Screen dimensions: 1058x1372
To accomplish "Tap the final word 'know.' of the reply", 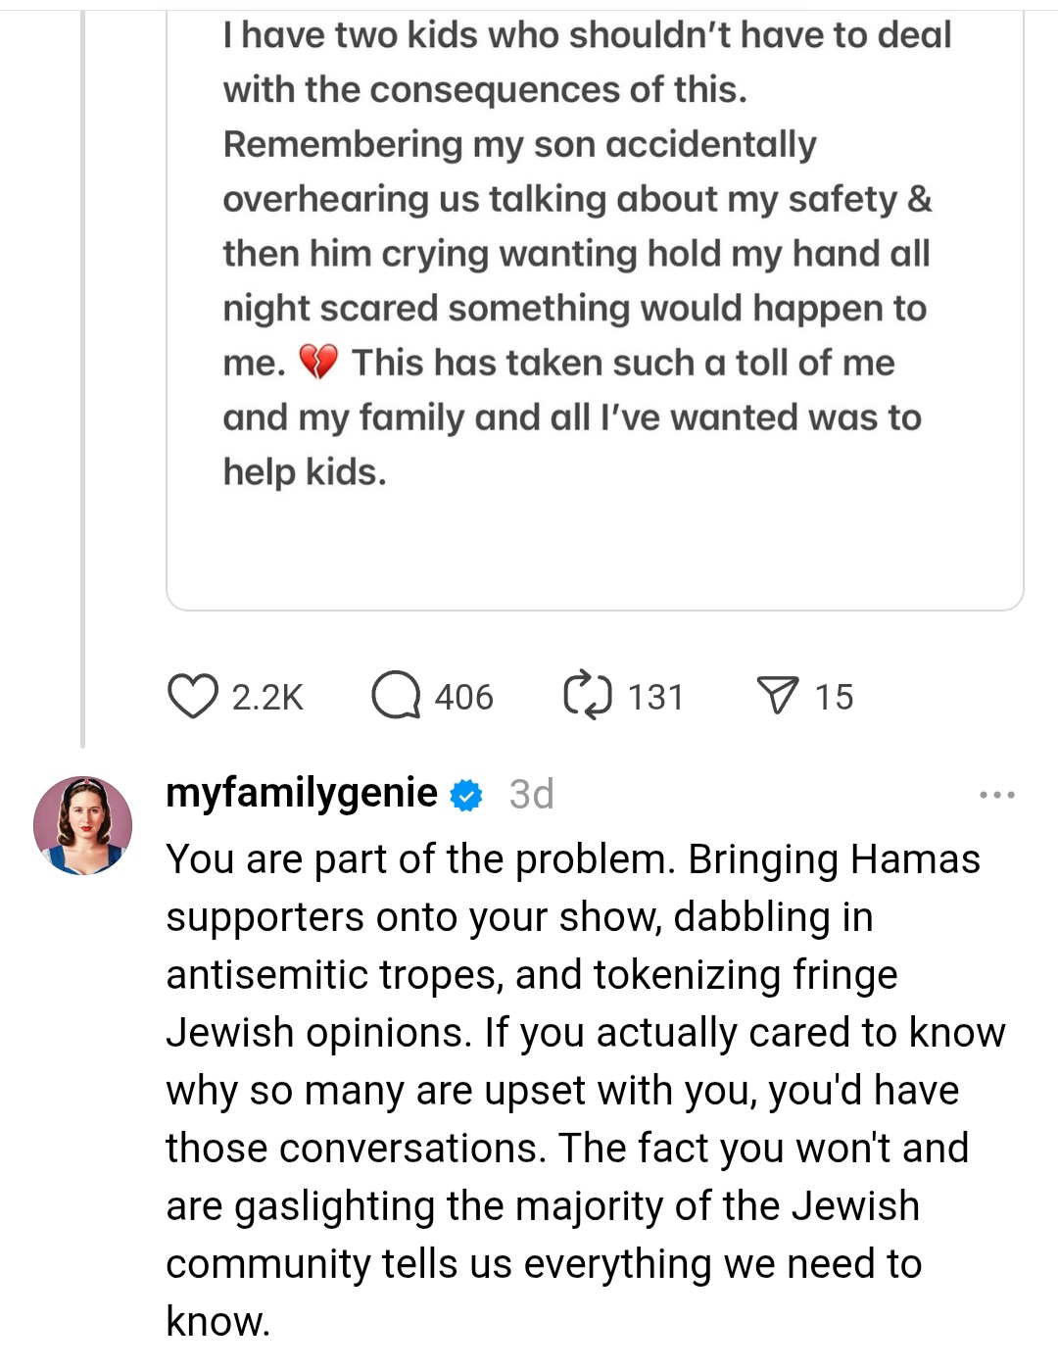I will 217,1321.
